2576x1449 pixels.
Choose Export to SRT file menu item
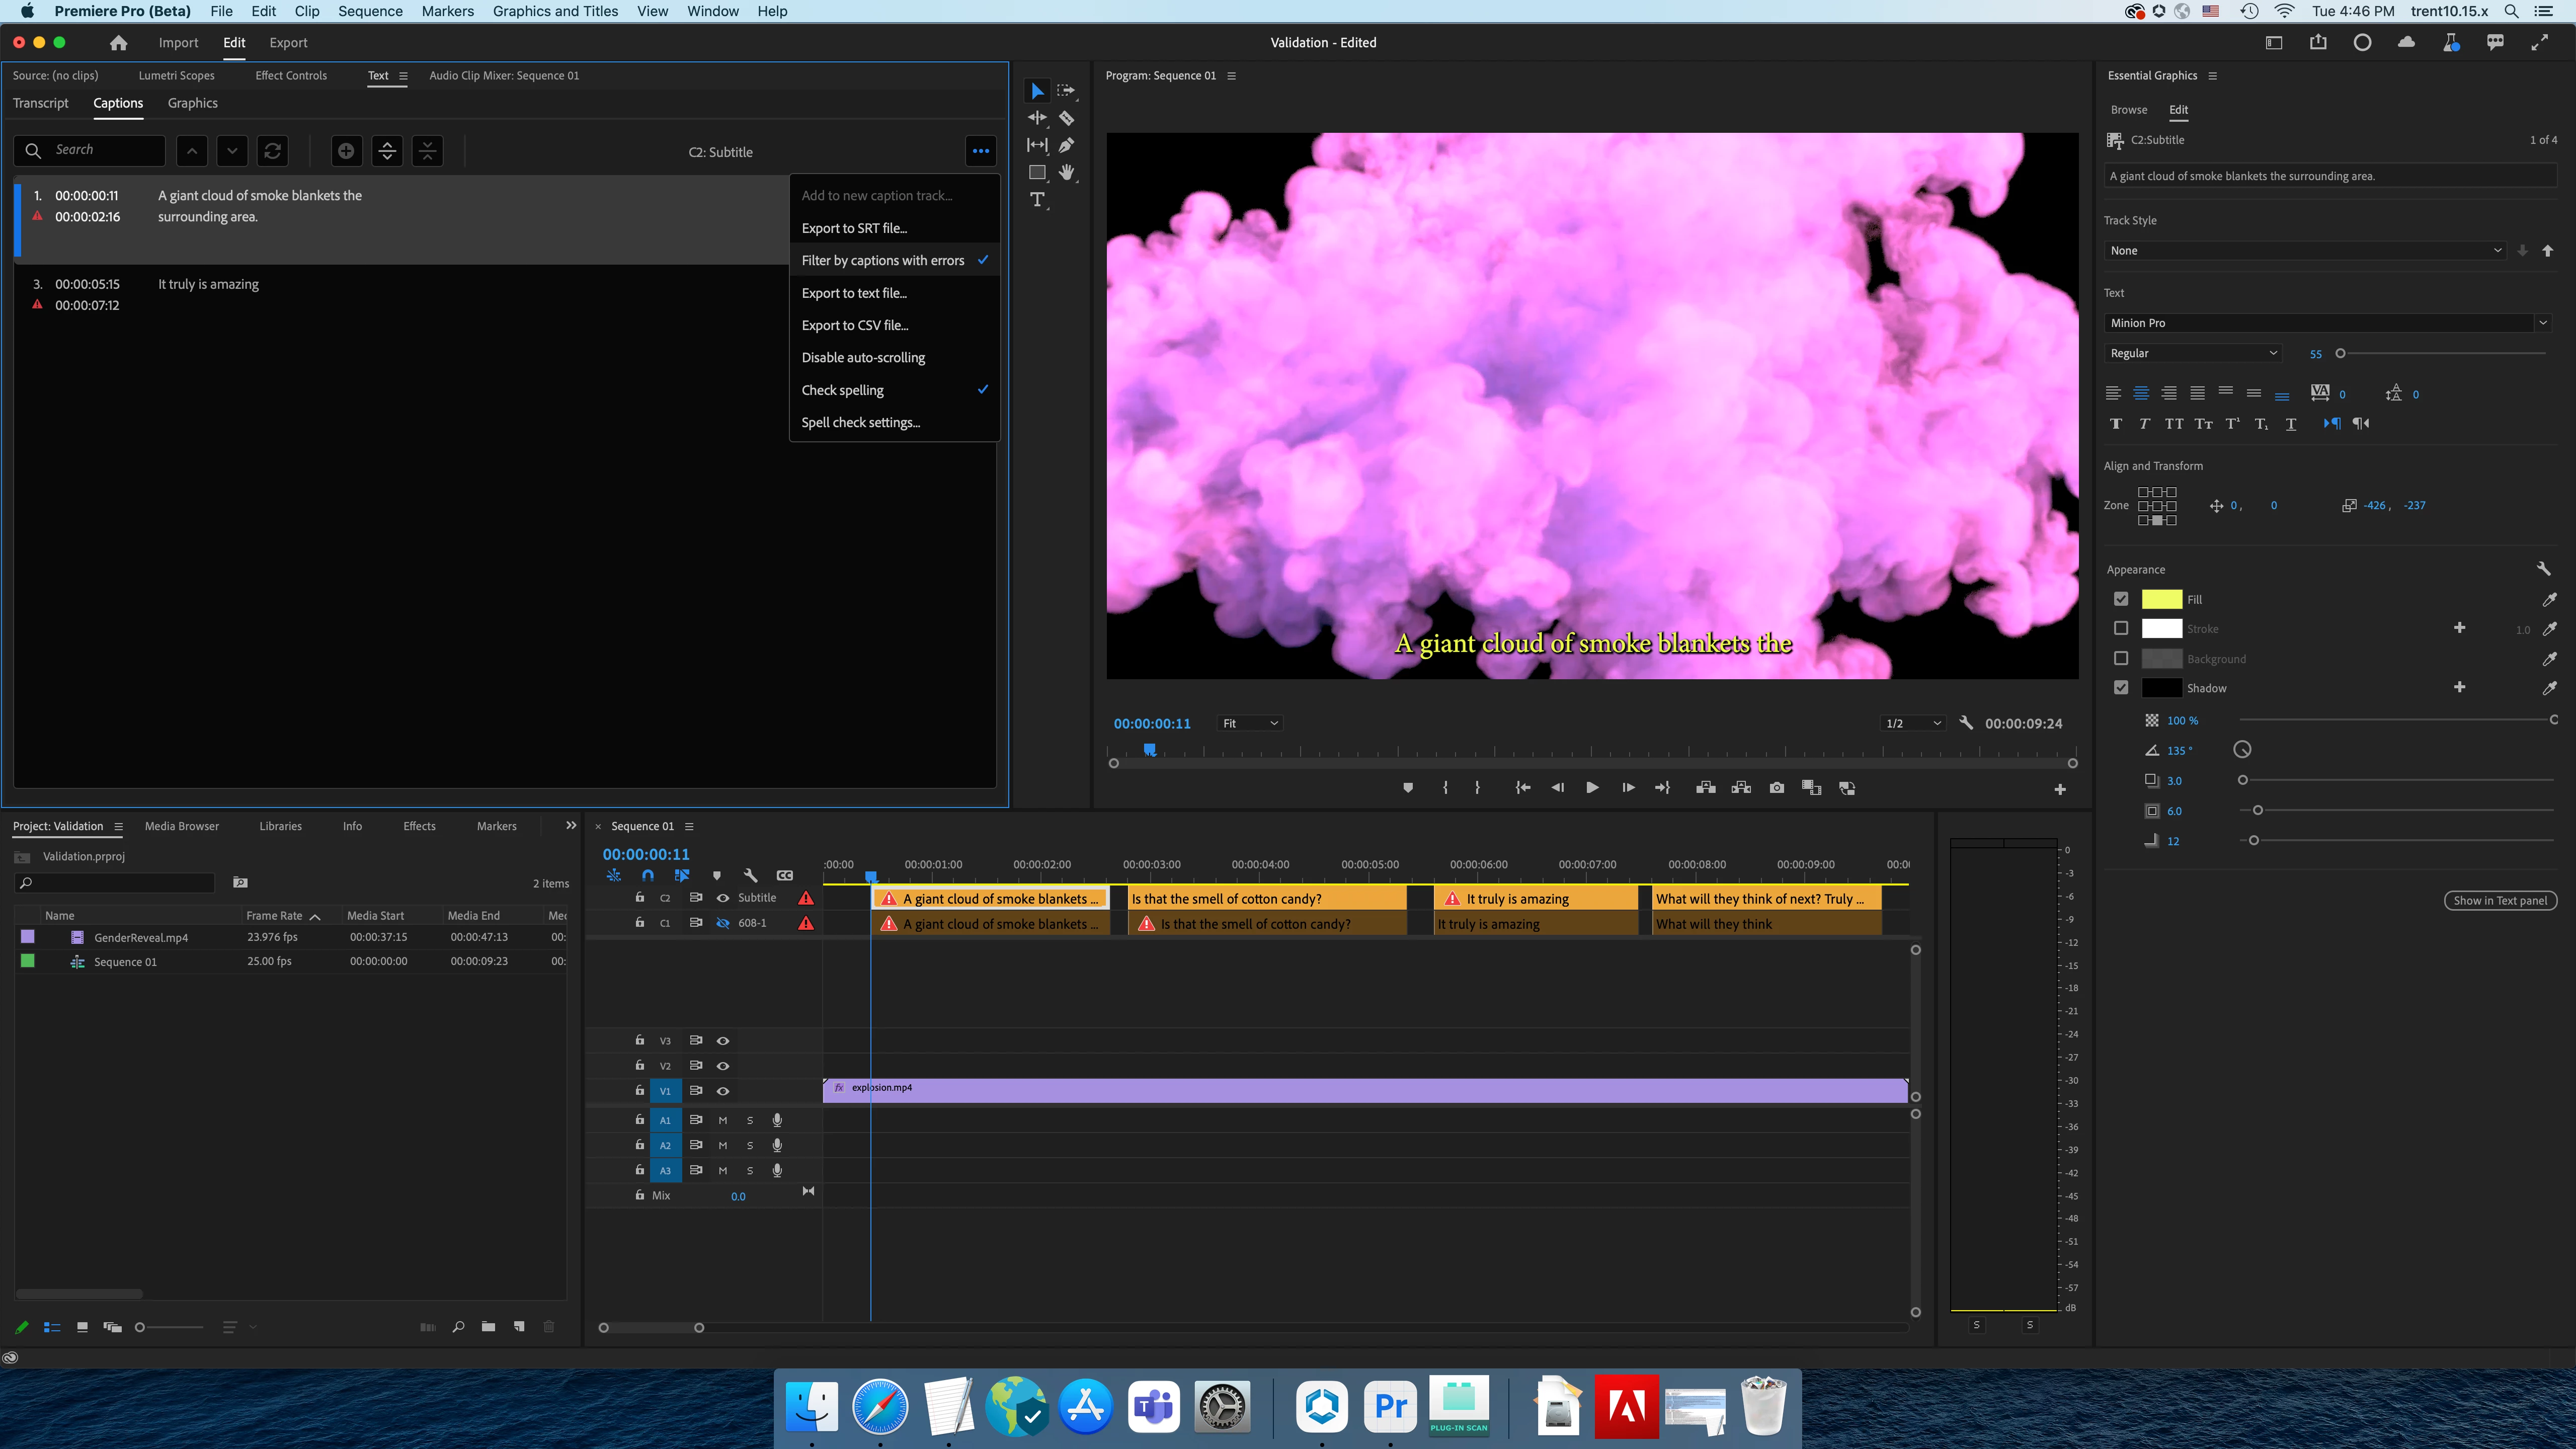point(854,228)
